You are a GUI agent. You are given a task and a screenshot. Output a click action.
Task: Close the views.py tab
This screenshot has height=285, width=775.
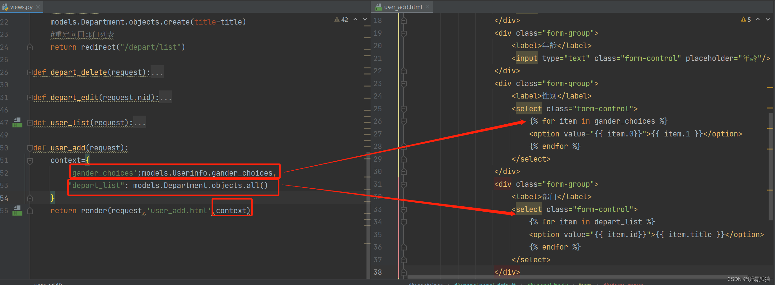[x=38, y=7]
